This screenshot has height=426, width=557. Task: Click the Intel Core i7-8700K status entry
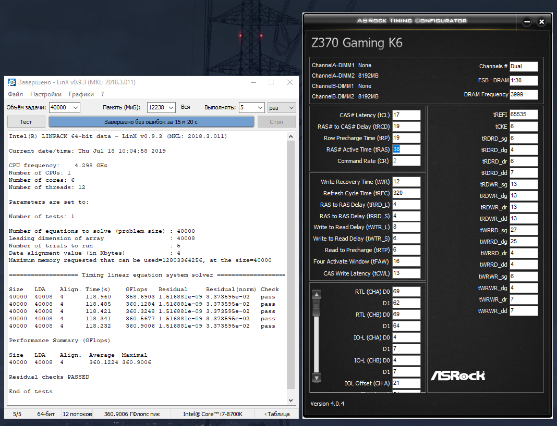click(x=213, y=414)
